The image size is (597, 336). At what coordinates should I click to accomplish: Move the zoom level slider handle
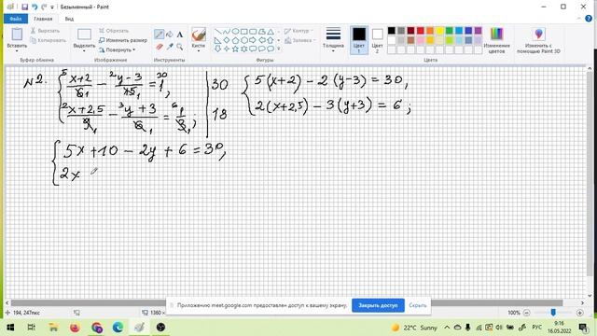(x=553, y=313)
